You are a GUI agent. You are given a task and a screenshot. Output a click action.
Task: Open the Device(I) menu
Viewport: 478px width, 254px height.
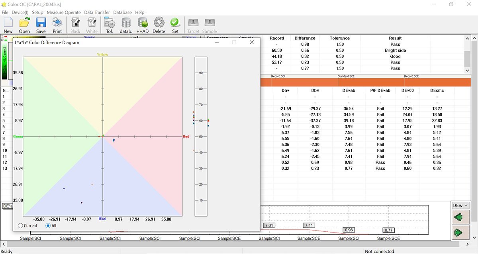click(x=20, y=12)
